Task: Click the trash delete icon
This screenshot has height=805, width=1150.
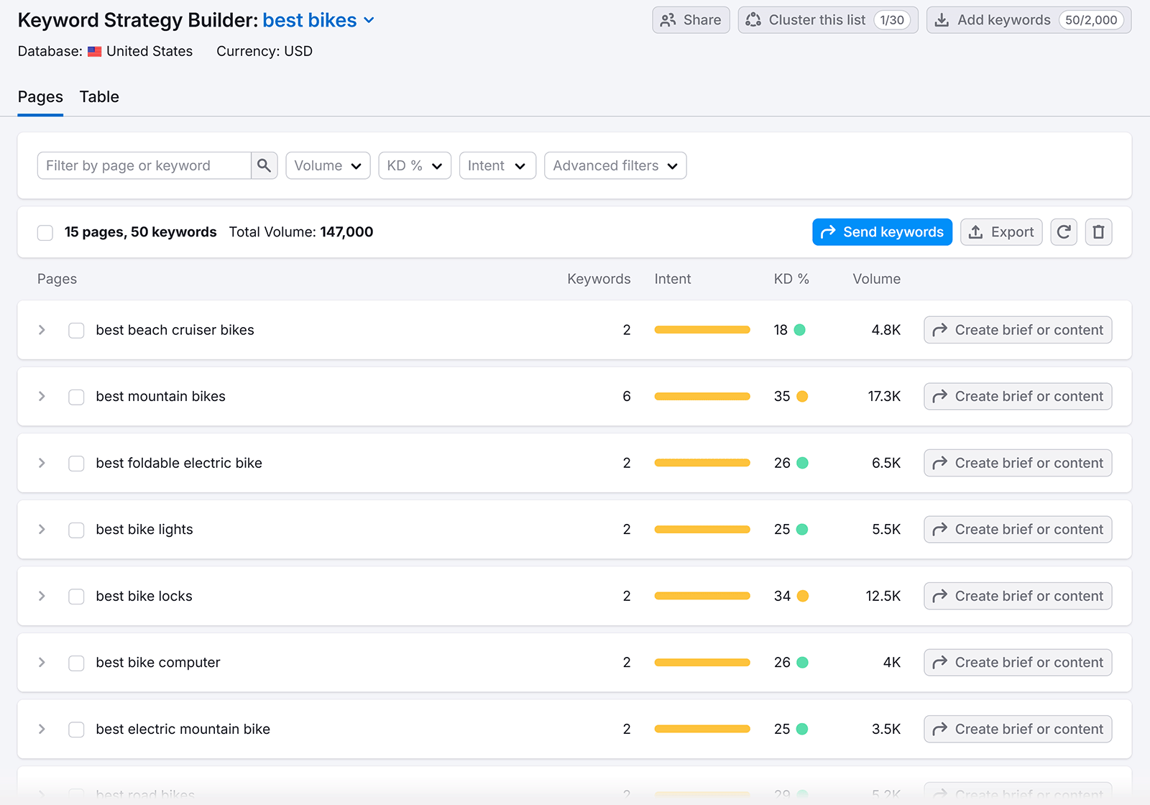Action: [1098, 231]
